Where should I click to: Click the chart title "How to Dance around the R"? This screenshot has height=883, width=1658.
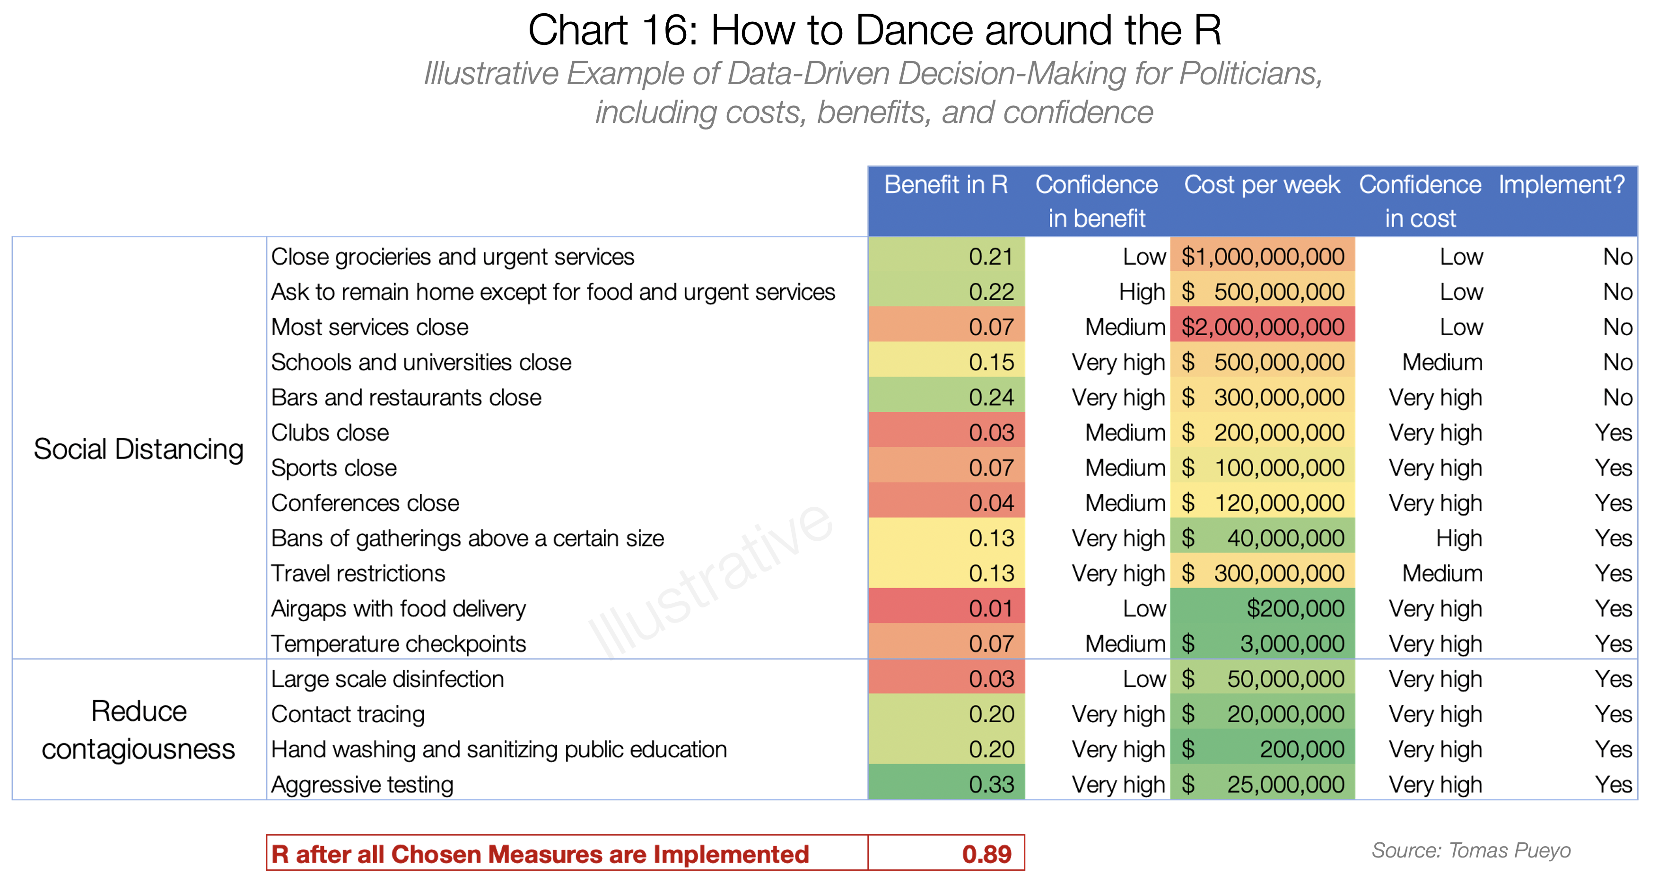[874, 30]
